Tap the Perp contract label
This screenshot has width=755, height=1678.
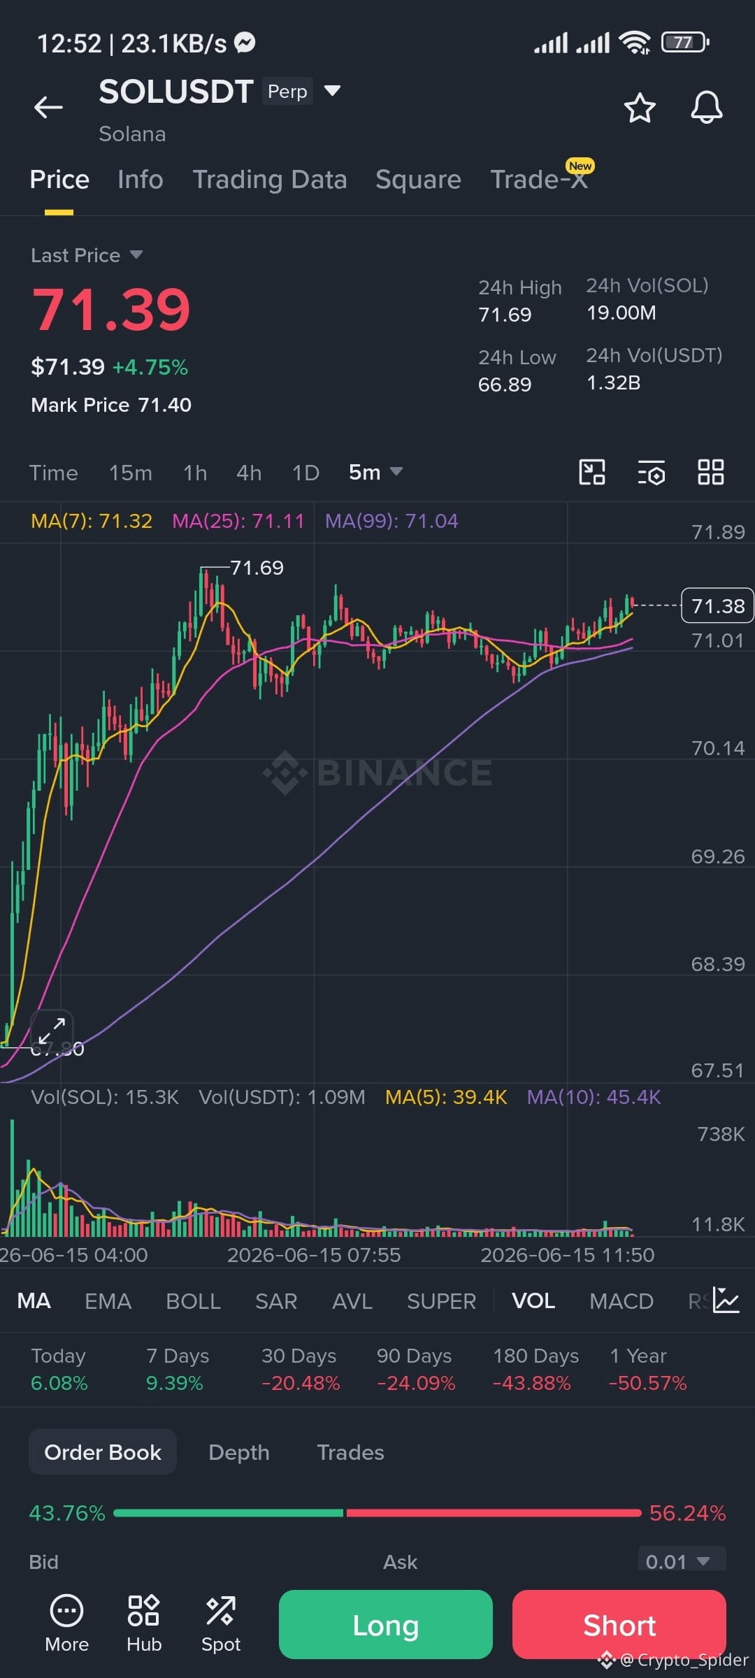tap(287, 92)
